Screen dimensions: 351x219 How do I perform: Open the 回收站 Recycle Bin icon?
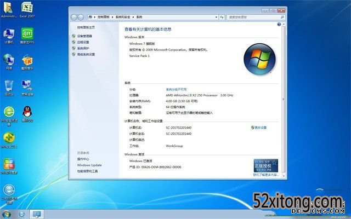pyautogui.click(x=9, y=88)
